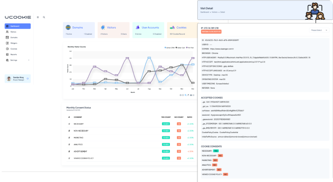Click the chart zoom in plus icon

[x=181, y=95]
